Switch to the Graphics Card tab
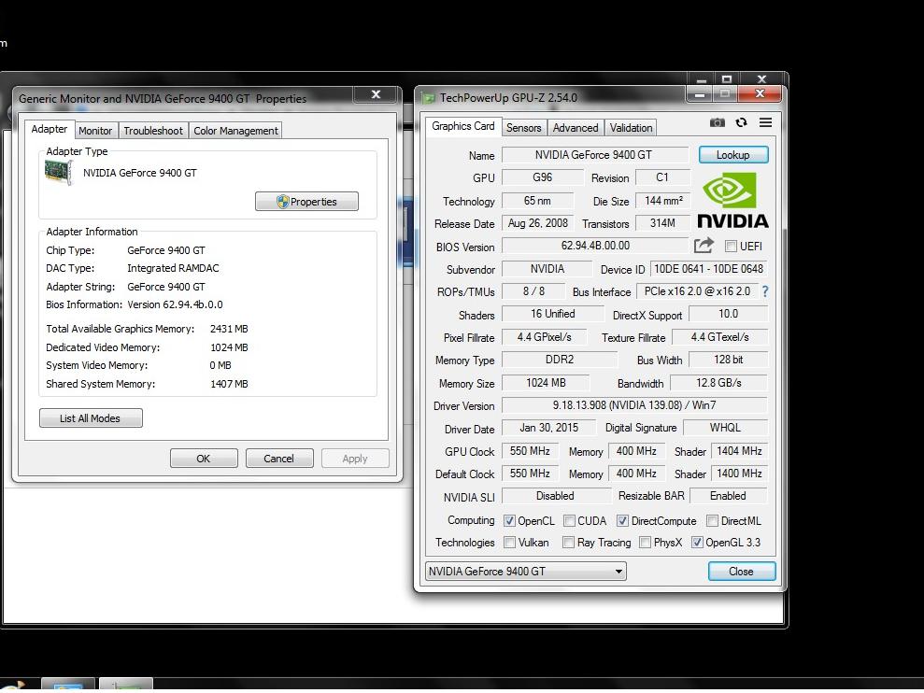Image resolution: width=924 pixels, height=693 pixels. click(x=463, y=126)
